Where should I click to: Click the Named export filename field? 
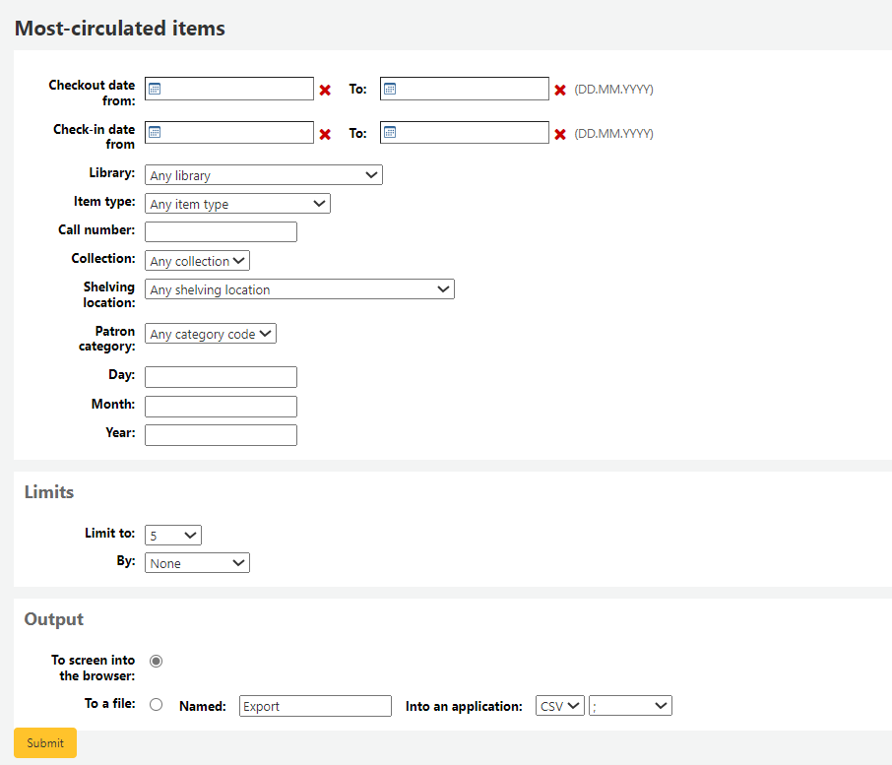point(314,705)
